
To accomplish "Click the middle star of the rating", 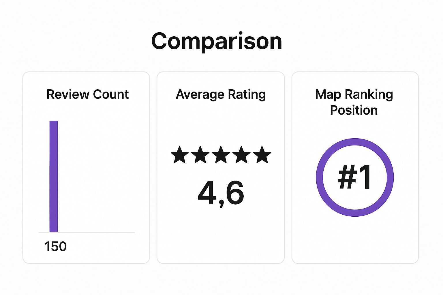I will 221,155.
